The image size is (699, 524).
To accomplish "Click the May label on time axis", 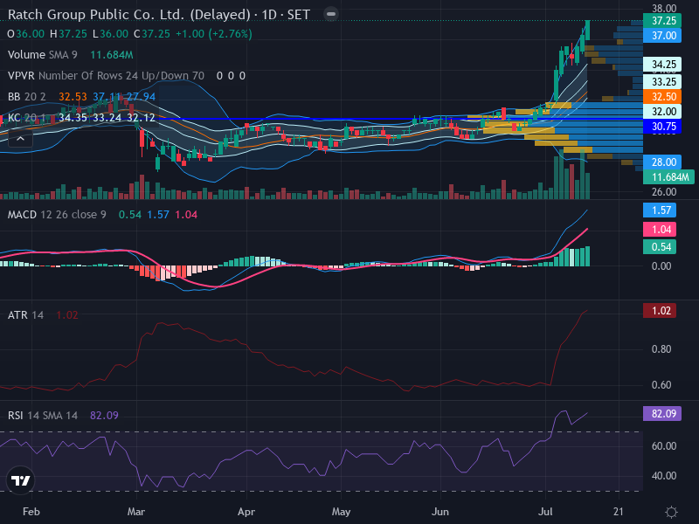I will pyautogui.click(x=341, y=512).
